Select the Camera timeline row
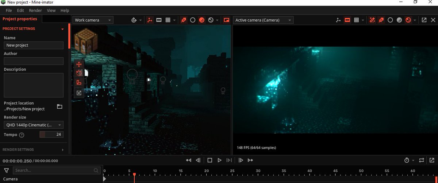438x183 pixels. 51,179
